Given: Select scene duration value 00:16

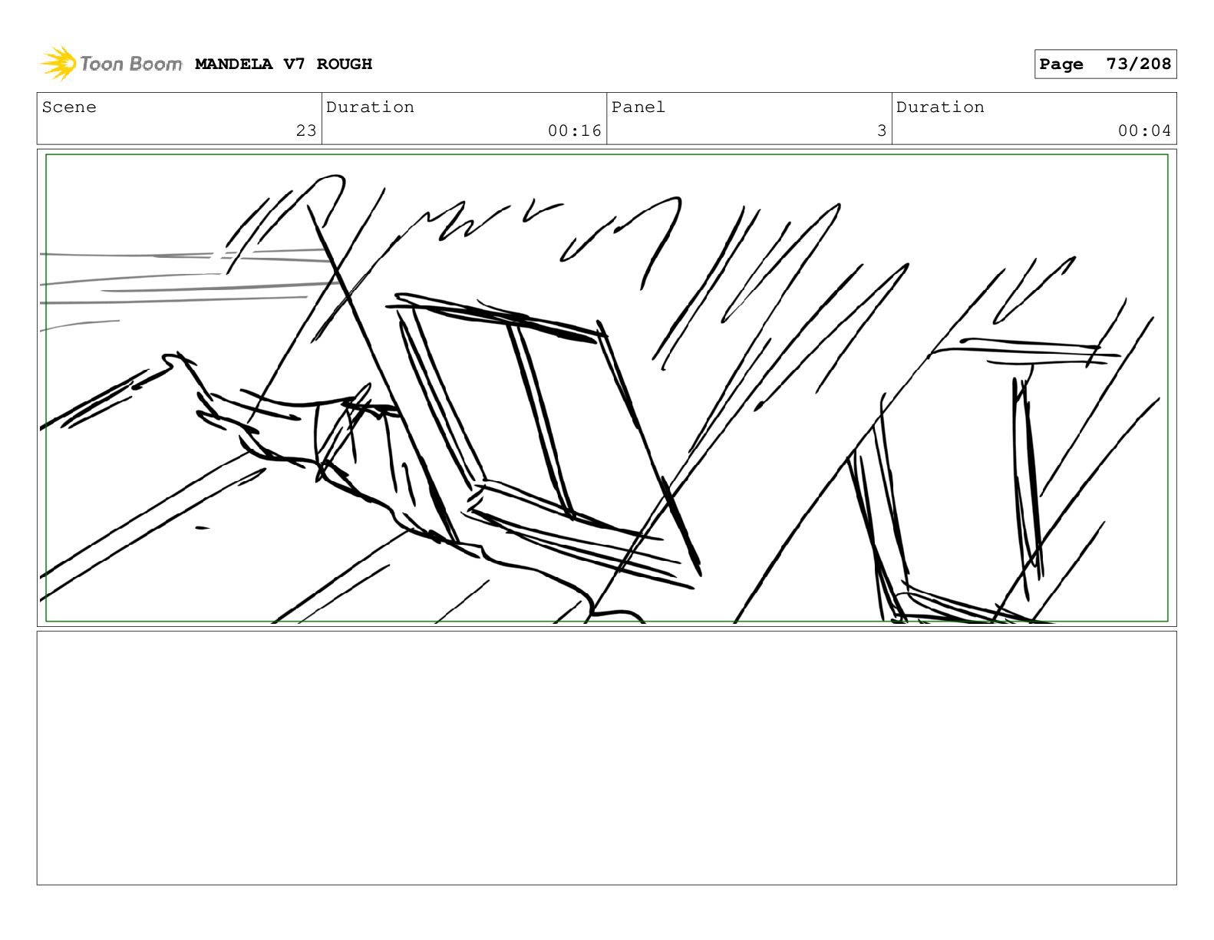Looking at the screenshot, I should coord(574,130).
